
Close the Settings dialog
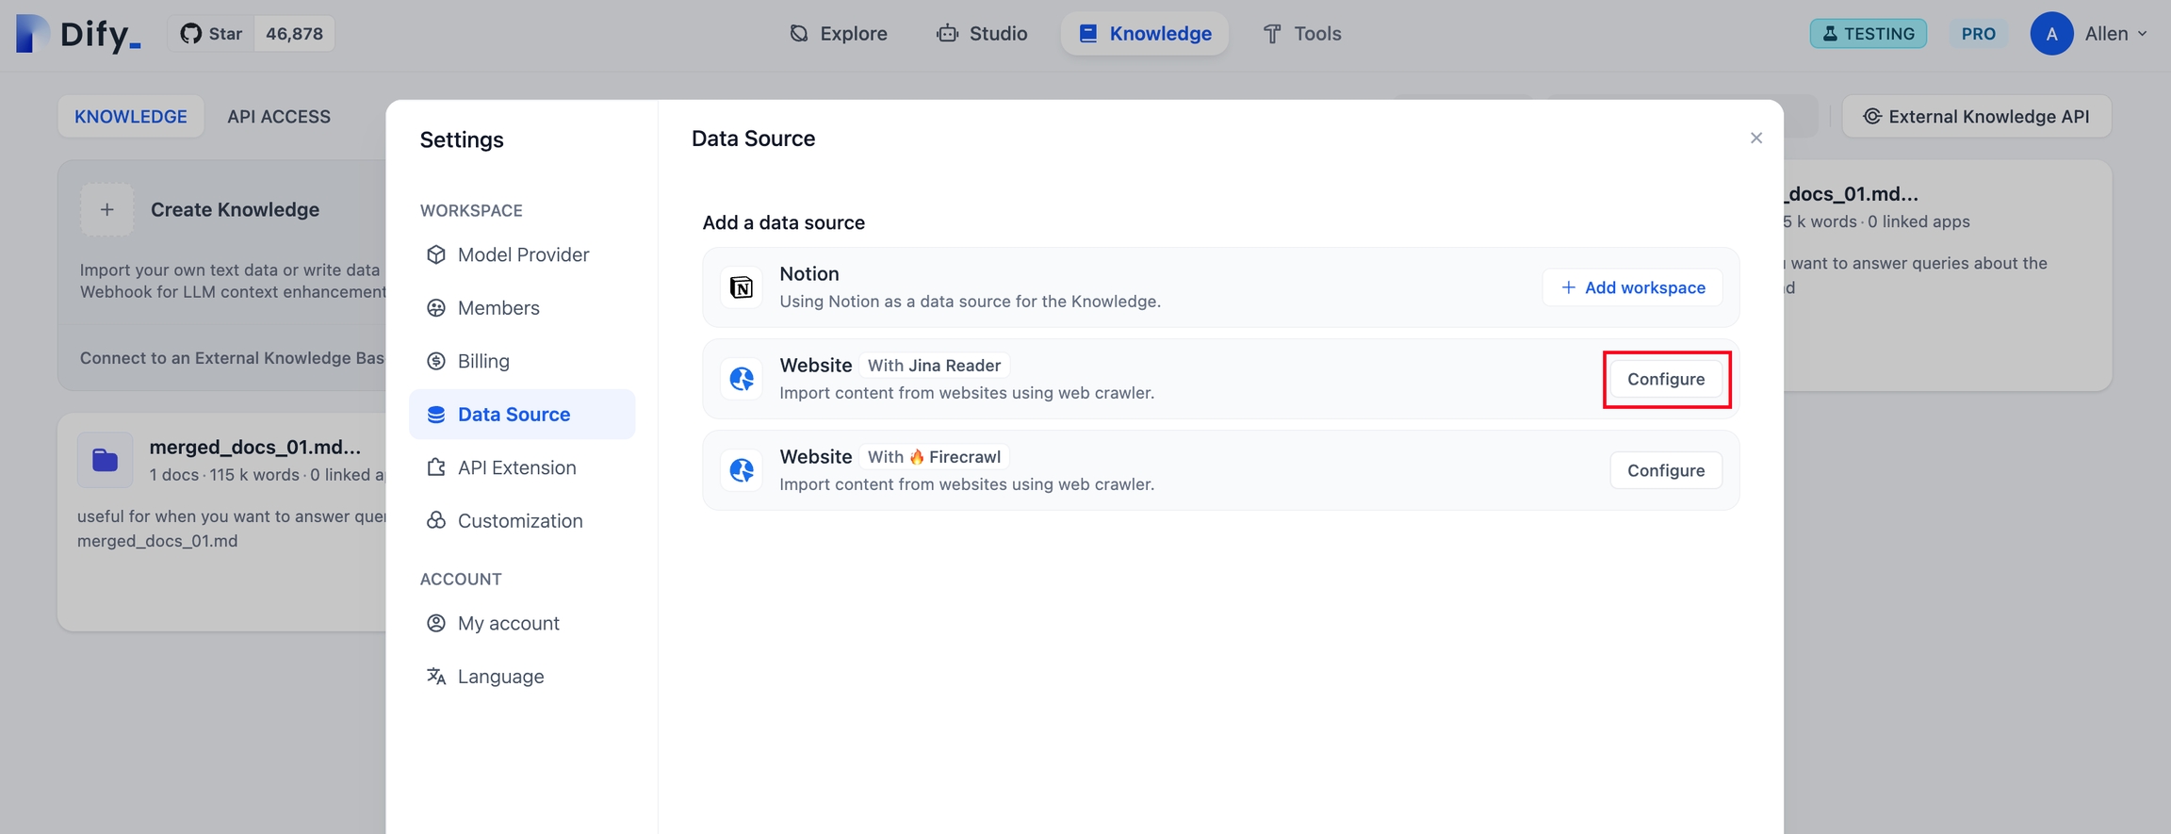pyautogui.click(x=1755, y=139)
